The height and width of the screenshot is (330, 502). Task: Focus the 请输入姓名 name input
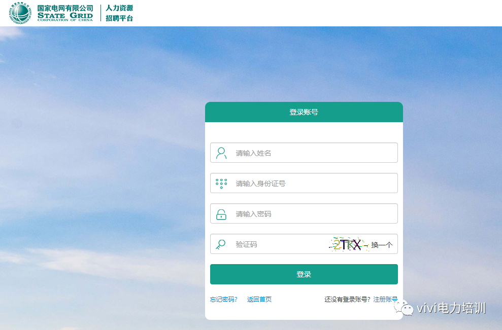click(312, 153)
